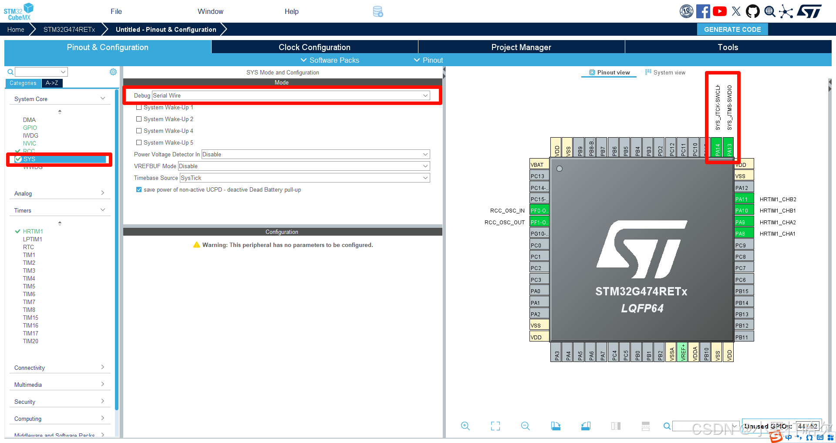This screenshot has height=443, width=836.
Task: Enable System Wake-Up 5 checkbox
Action: click(x=139, y=142)
